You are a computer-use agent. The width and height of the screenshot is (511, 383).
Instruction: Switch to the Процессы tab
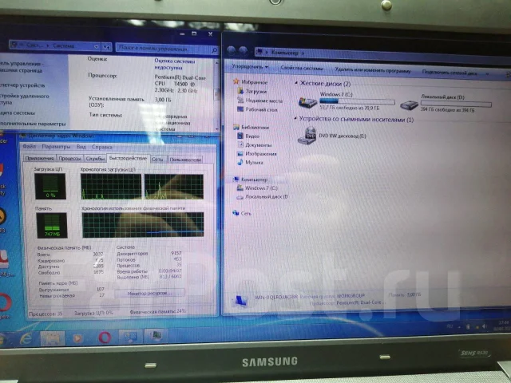[69, 158]
